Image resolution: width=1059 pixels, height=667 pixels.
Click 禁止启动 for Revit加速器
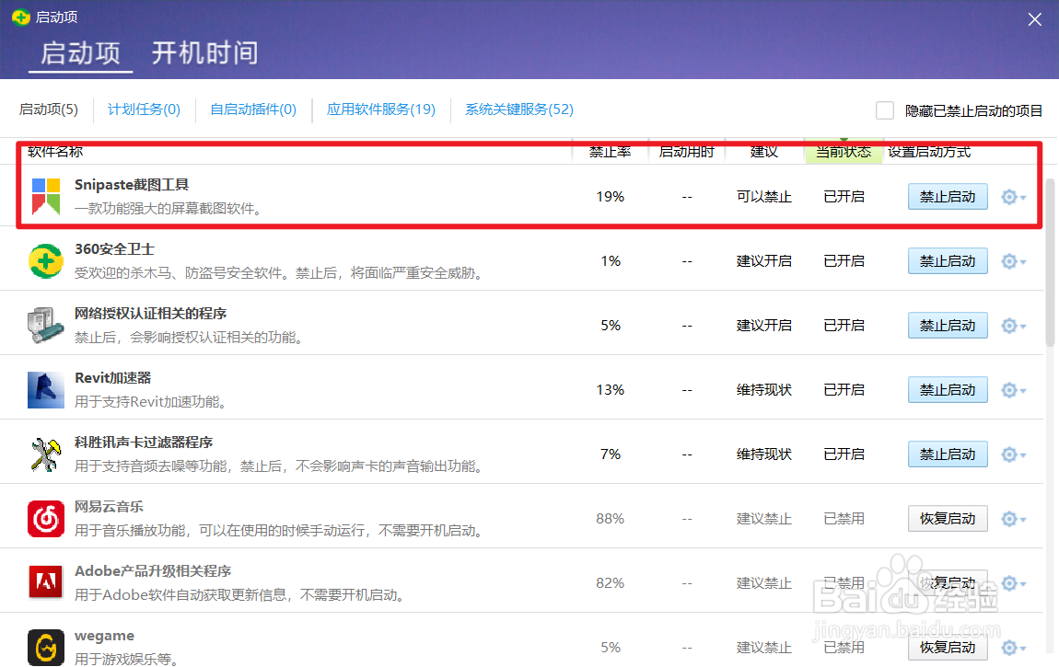click(948, 390)
